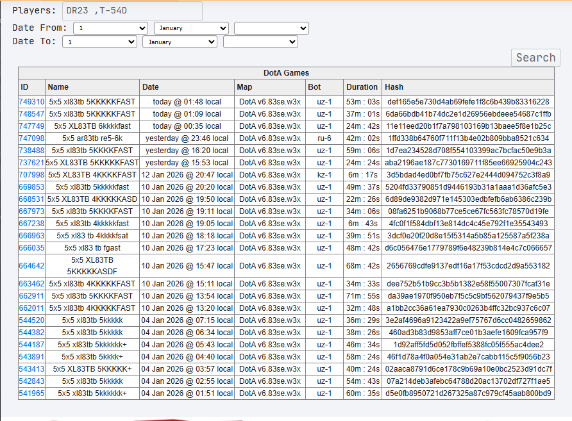Image resolution: width=572 pixels, height=421 pixels.
Task: Click the Duration column header
Action: click(362, 87)
